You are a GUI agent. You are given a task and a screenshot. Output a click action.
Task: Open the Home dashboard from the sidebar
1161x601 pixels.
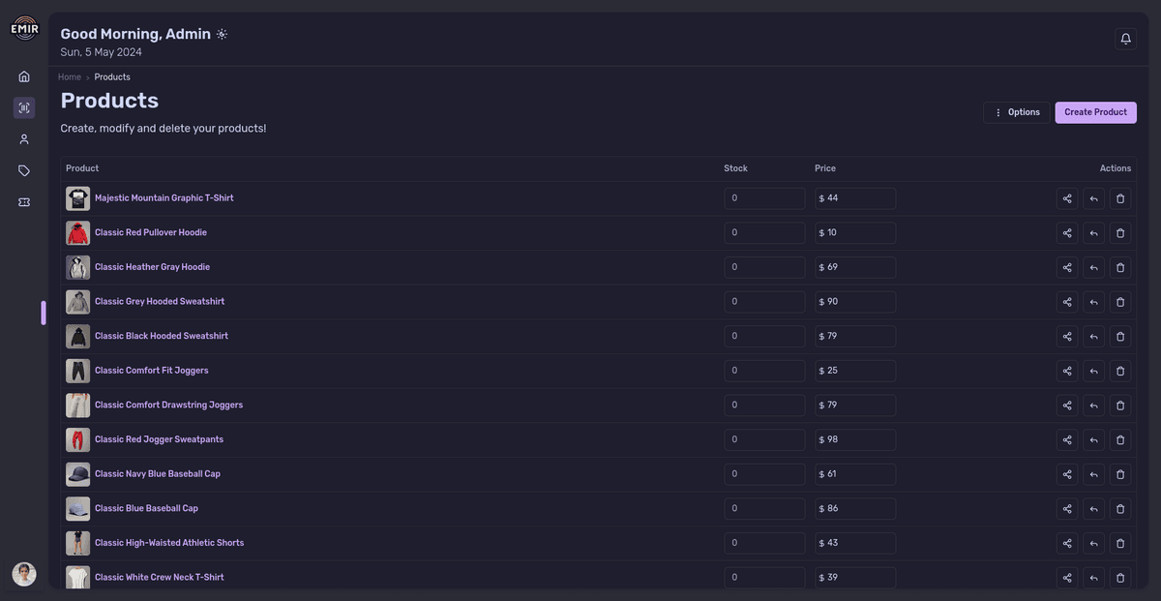click(x=23, y=75)
